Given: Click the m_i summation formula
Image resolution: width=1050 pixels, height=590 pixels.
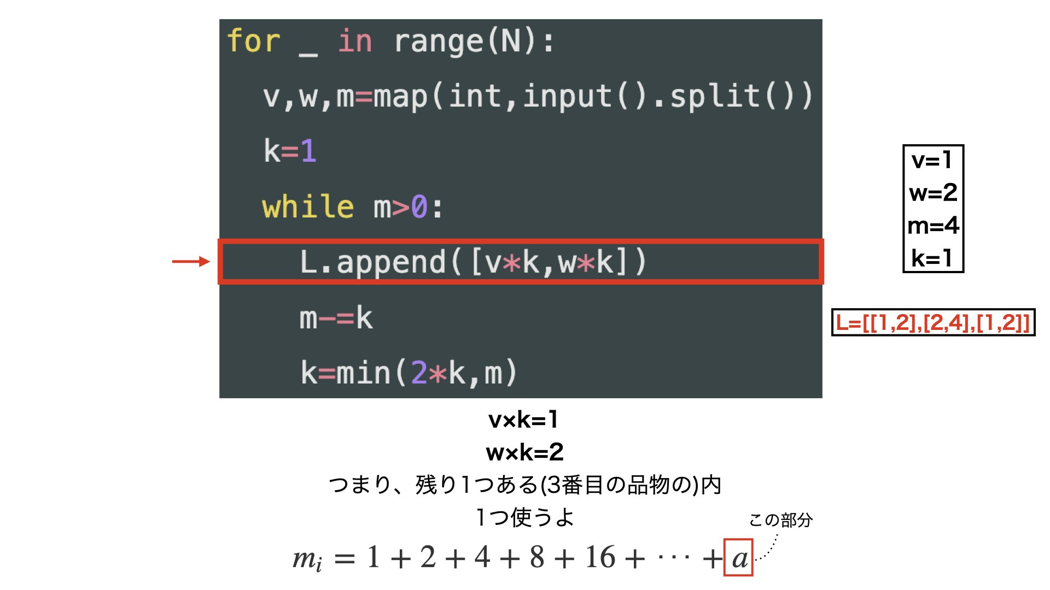Looking at the screenshot, I should (520, 557).
